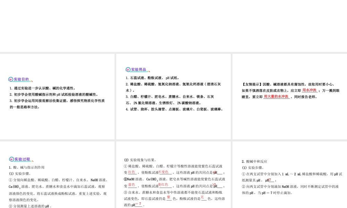Click the red answer 用大量的水冲洗
The image size is (347, 208).
tap(276, 96)
